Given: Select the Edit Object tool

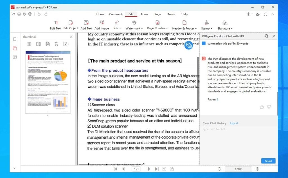Looking at the screenshot, I should click(71, 25).
